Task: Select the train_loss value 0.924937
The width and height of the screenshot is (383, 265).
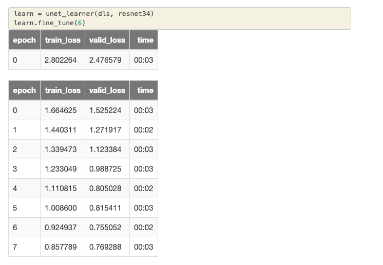Action: pos(61,228)
